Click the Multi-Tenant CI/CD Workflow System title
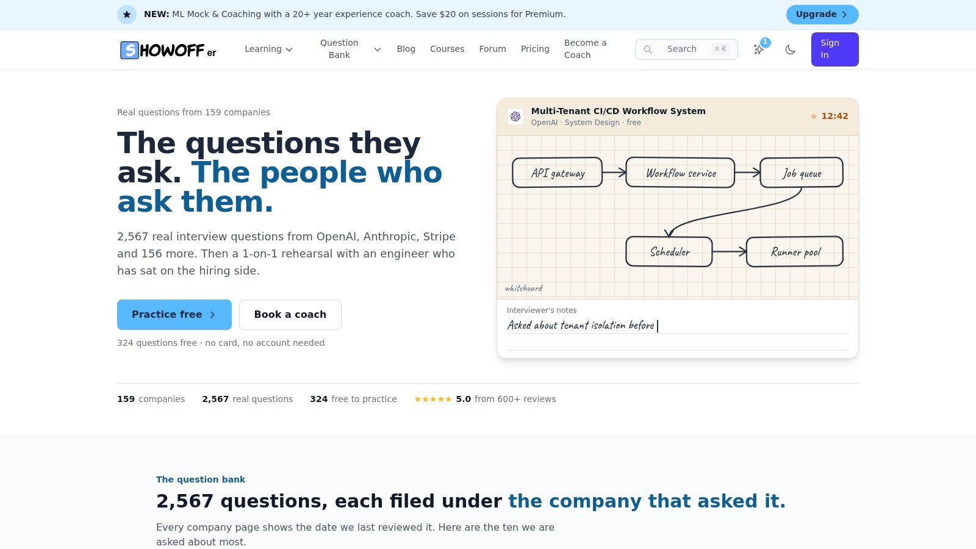This screenshot has height=549, width=976. [x=619, y=111]
